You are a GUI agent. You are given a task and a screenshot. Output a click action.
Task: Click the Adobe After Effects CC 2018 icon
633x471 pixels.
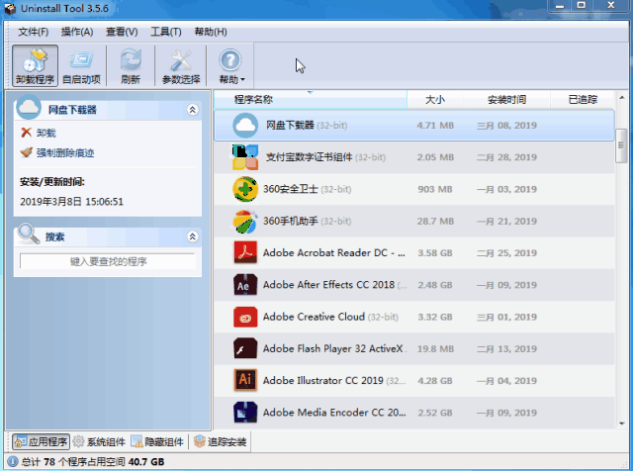pos(245,285)
